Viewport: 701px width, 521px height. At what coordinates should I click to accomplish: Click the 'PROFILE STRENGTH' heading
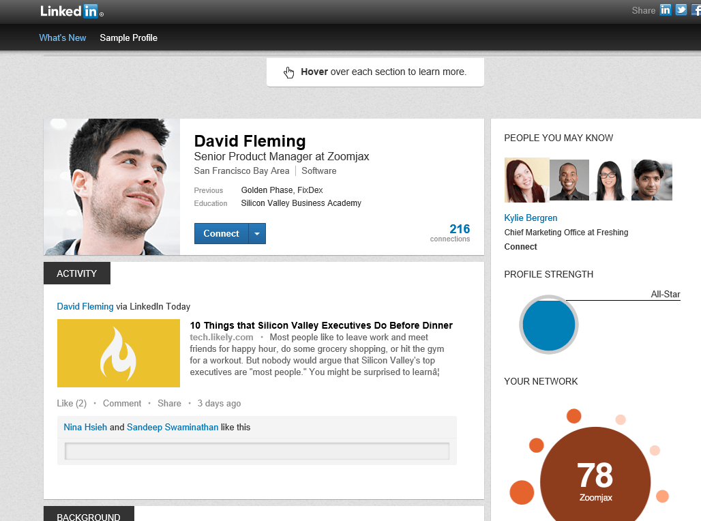(x=548, y=274)
